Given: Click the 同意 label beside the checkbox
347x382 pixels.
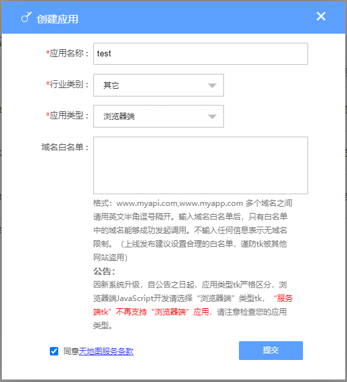Looking at the screenshot, I should [x=71, y=351].
